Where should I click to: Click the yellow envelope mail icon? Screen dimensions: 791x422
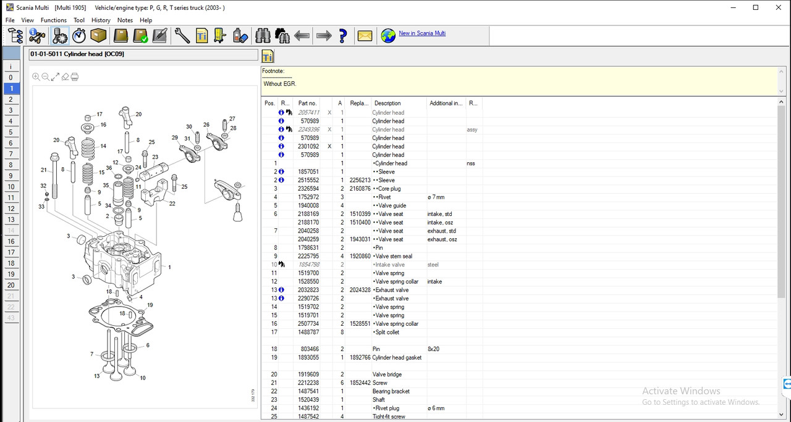[x=365, y=36]
